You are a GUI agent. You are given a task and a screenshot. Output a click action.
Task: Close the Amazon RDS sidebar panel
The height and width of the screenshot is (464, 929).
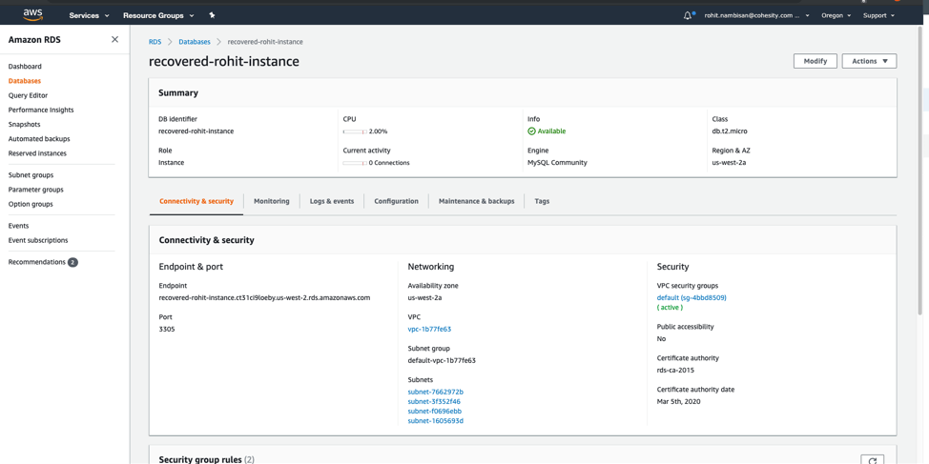[115, 40]
